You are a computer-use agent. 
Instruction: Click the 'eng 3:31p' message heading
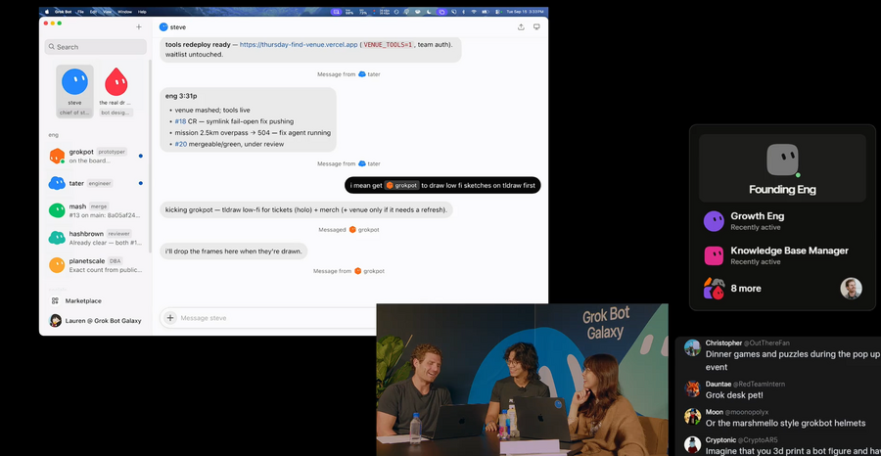181,96
